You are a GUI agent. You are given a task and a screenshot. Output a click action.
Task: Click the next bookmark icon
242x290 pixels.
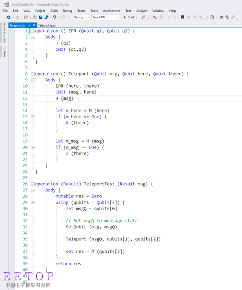[194, 17]
